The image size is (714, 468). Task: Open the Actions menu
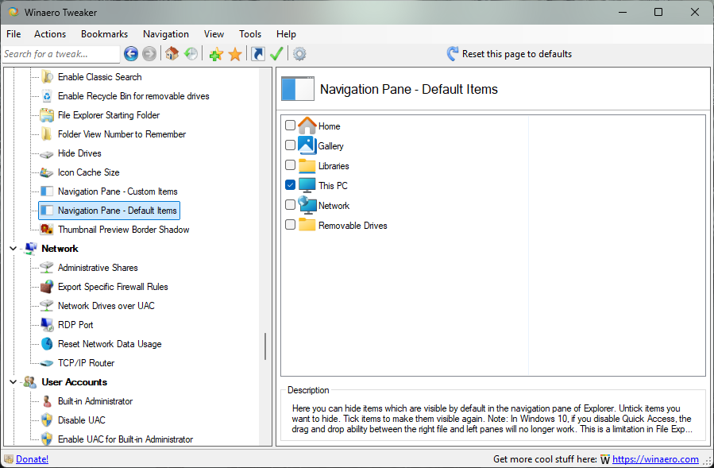(x=50, y=34)
